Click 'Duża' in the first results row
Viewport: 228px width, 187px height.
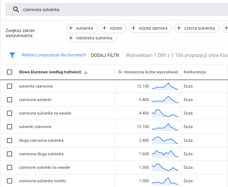(x=188, y=86)
